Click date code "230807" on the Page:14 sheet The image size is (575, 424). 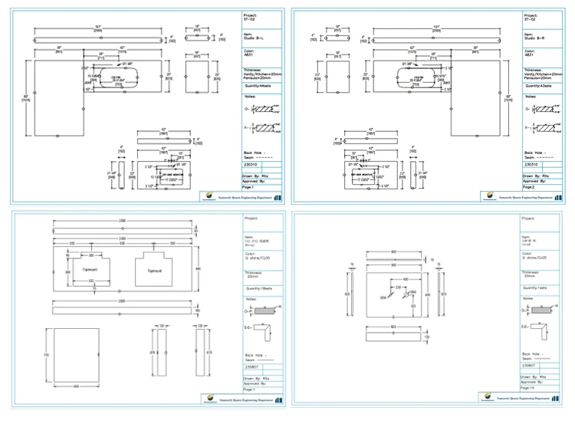pos(528,365)
